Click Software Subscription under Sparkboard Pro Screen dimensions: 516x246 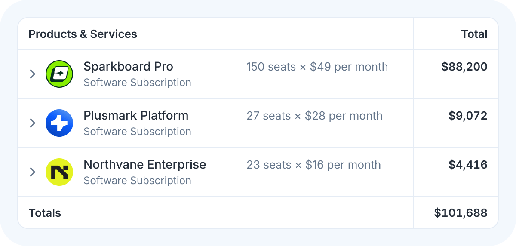tap(137, 83)
